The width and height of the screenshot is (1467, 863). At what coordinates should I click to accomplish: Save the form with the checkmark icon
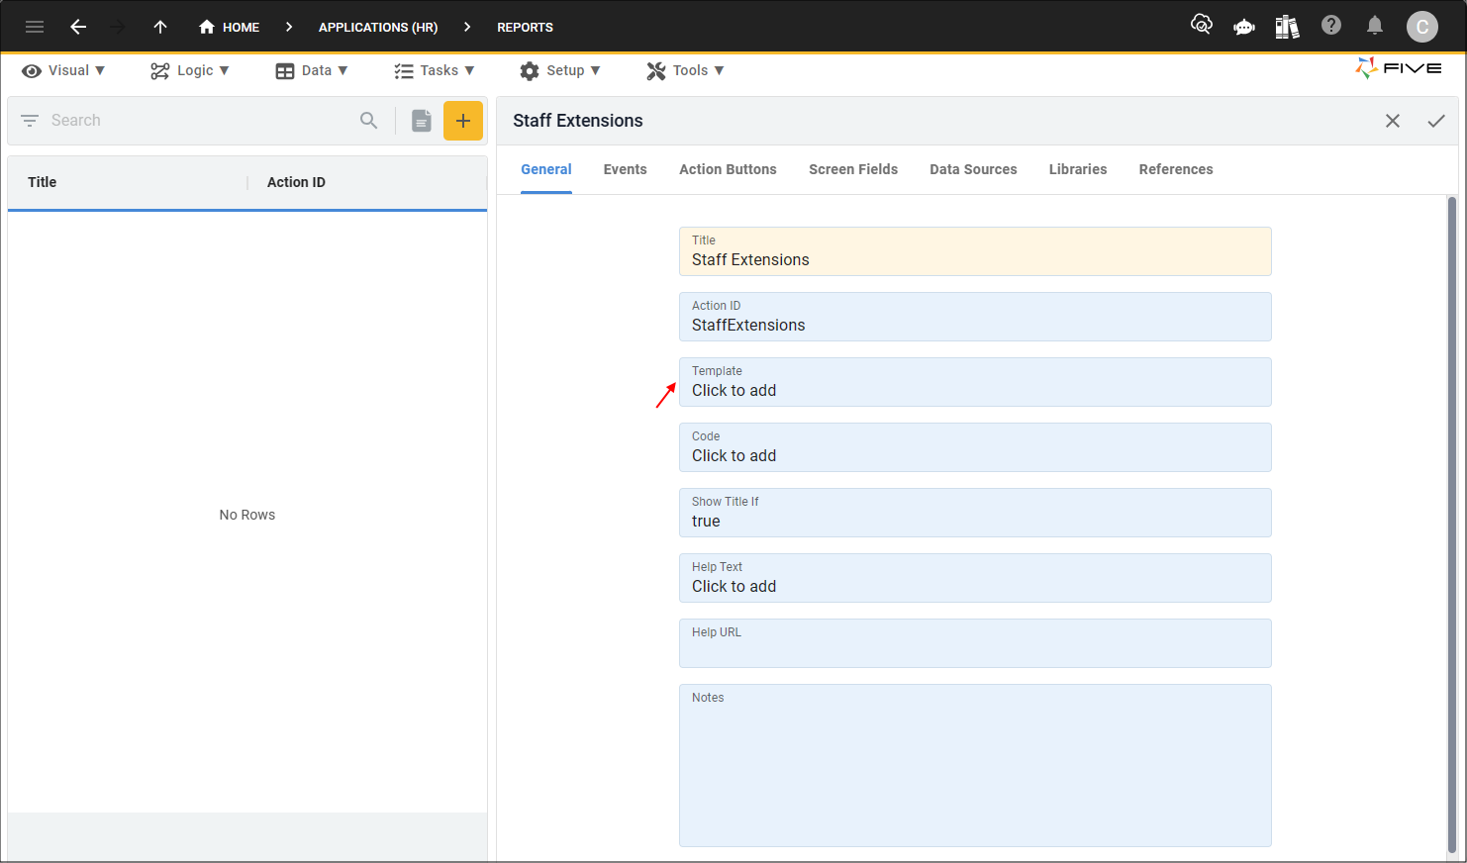1435,121
